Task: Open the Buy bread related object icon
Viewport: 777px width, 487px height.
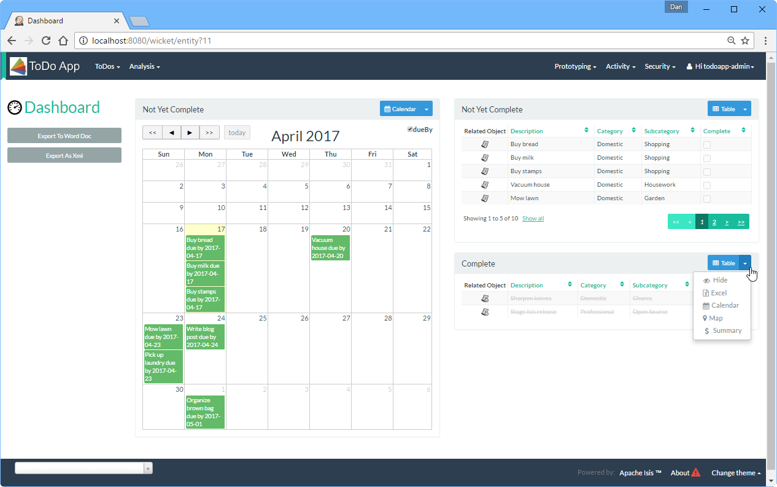Action: 485,144
